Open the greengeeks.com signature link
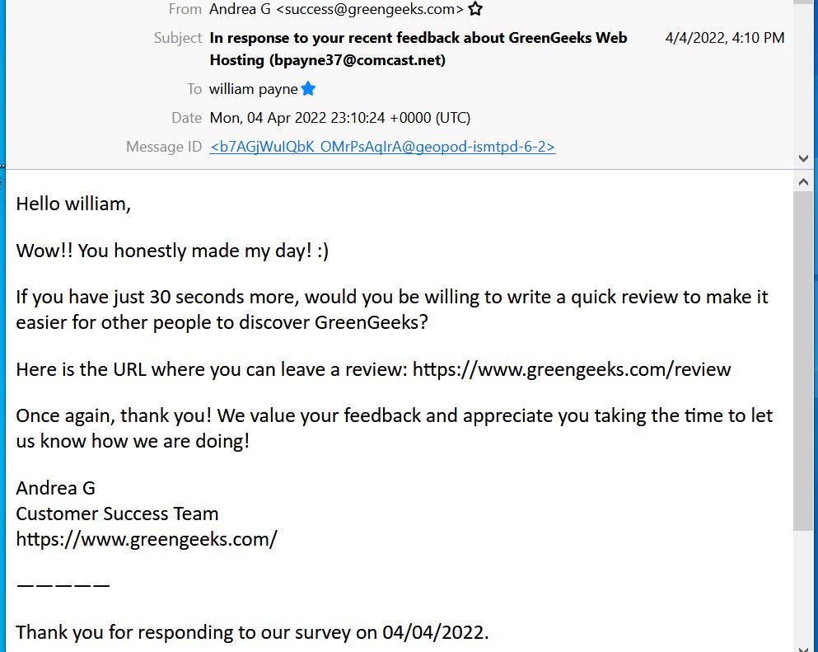Viewport: 818px width, 652px height. (x=147, y=539)
